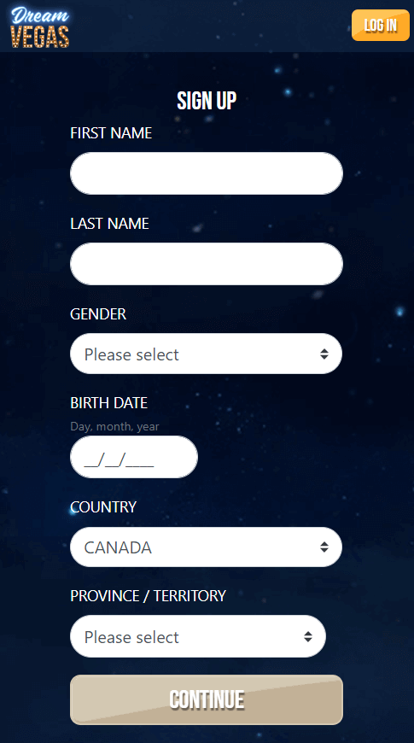Click the Gender label text
This screenshot has width=414, height=743.
[98, 314]
